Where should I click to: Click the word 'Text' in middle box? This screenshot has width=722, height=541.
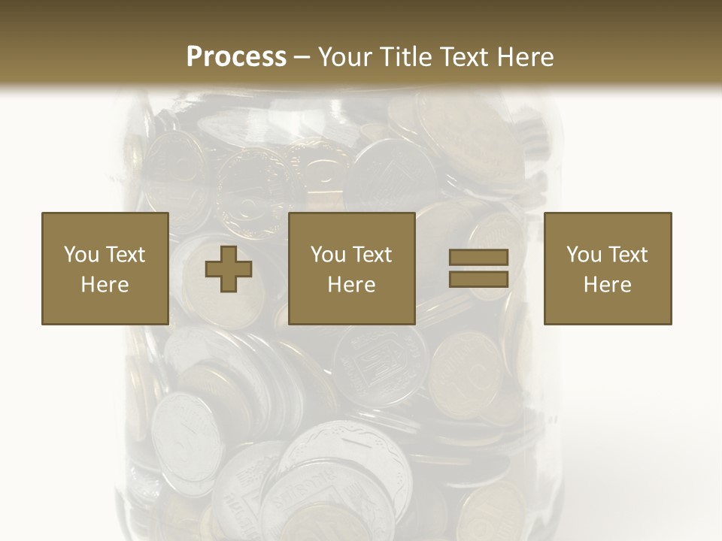[374, 254]
